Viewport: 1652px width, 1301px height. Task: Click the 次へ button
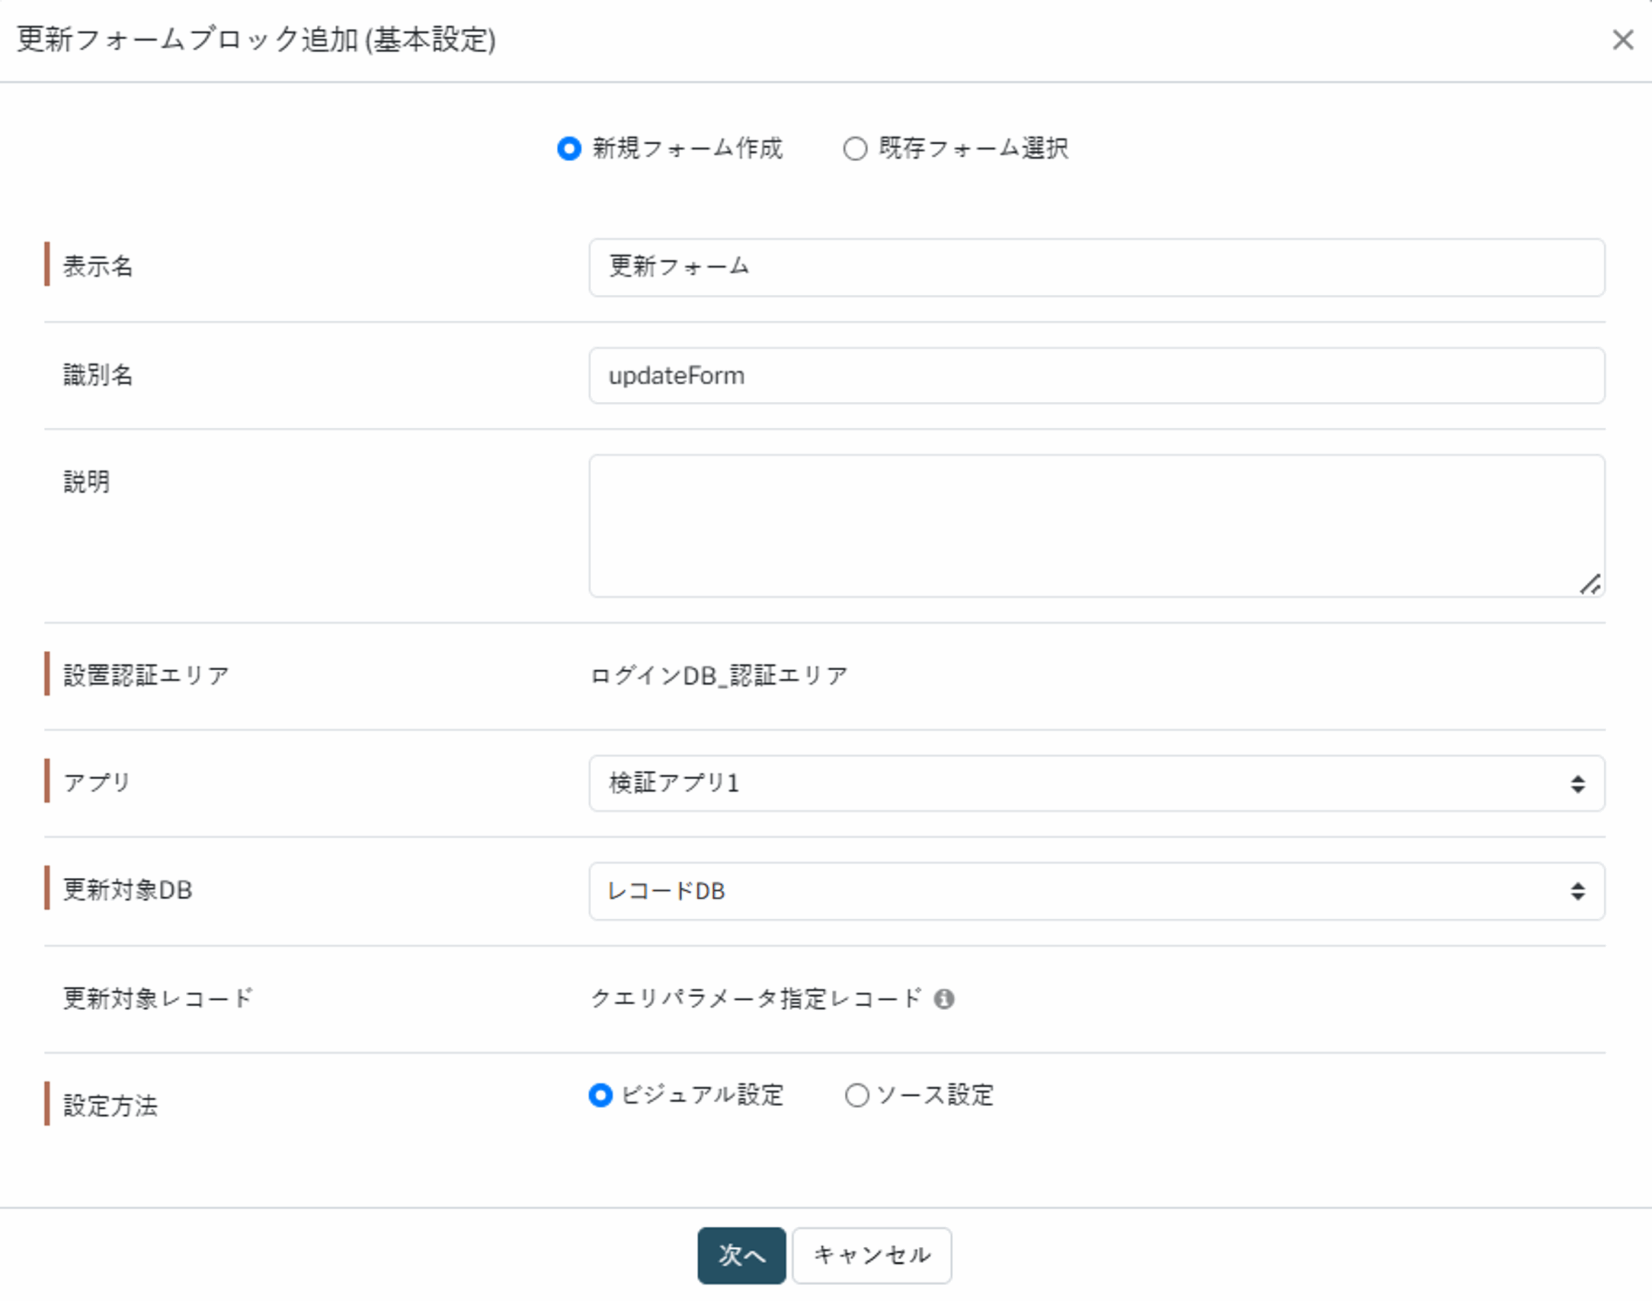point(741,1255)
